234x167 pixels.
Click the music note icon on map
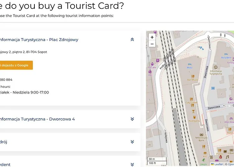point(227,157)
